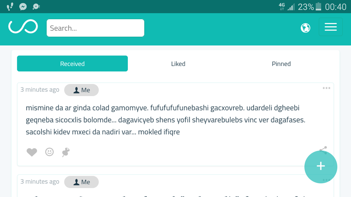The image size is (351, 197).
Task: Click the second post's Me badge
Action: coord(82,182)
